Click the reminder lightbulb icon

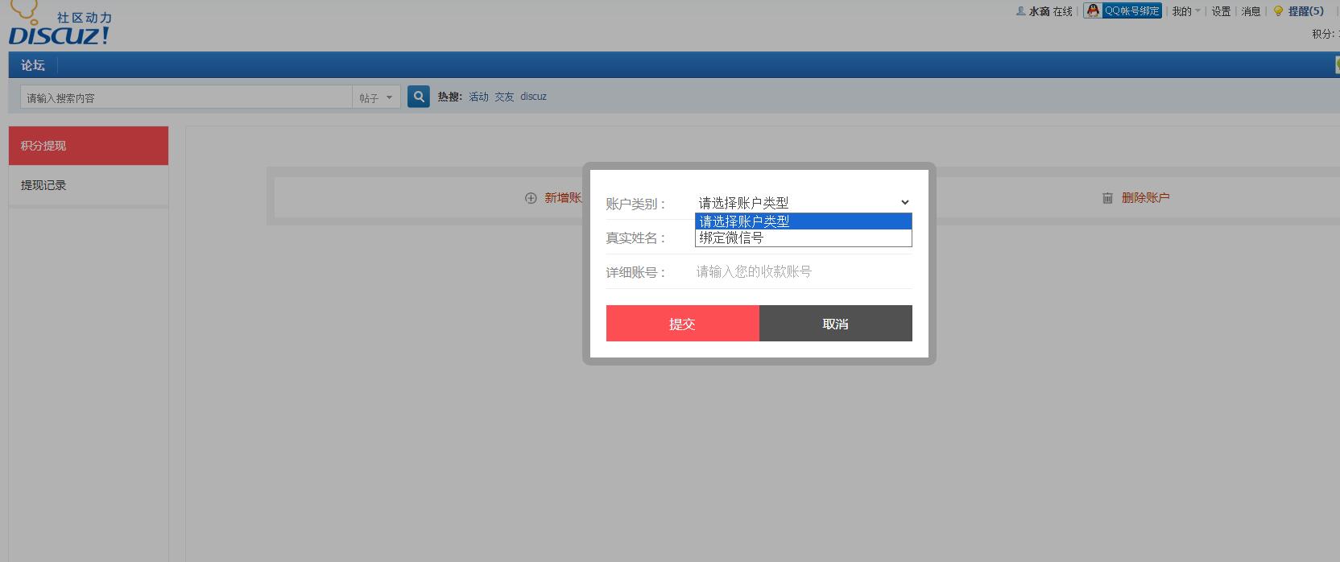[1278, 11]
